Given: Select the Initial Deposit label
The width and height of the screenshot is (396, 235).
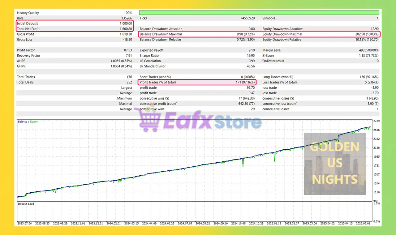Looking at the screenshot, I should tap(28, 23).
